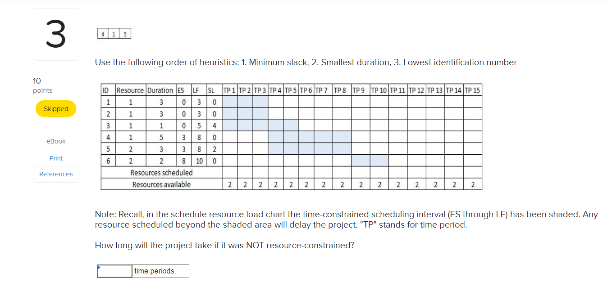Image resolution: width=612 pixels, height=282 pixels.
Task: Click the Resources available row label
Action: click(161, 184)
